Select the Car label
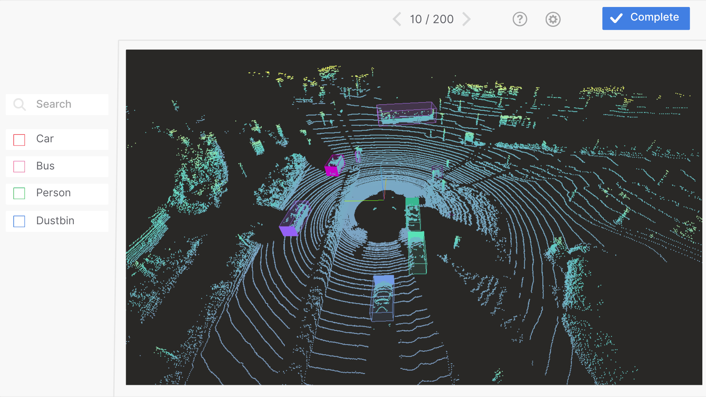The image size is (706, 397). coord(45,139)
